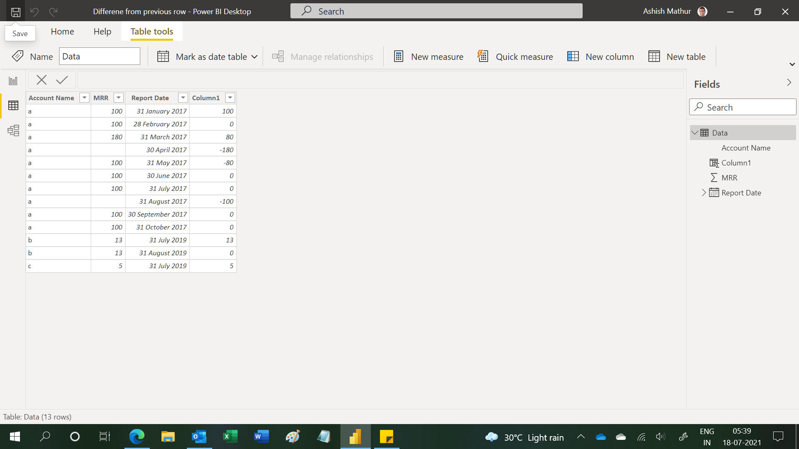Open the Help tab
This screenshot has width=799, height=449.
[x=102, y=32]
